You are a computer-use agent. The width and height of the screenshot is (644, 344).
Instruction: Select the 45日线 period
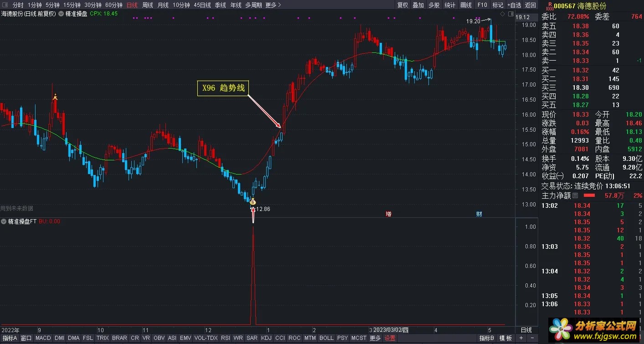[202, 5]
